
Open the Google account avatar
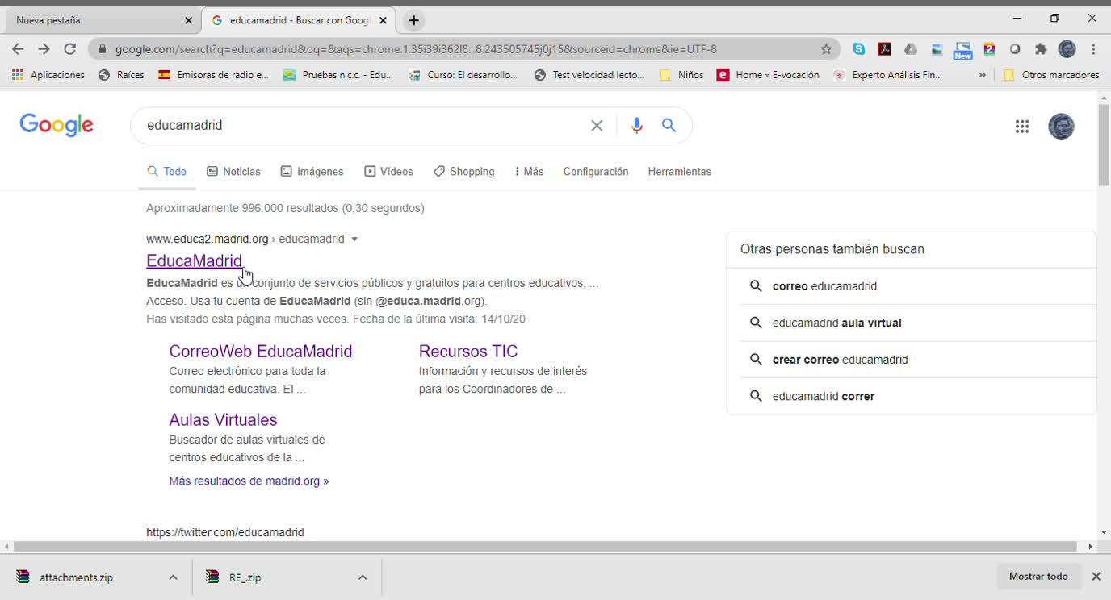(1061, 126)
